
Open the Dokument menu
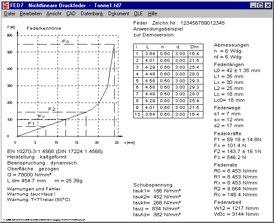[118, 14]
